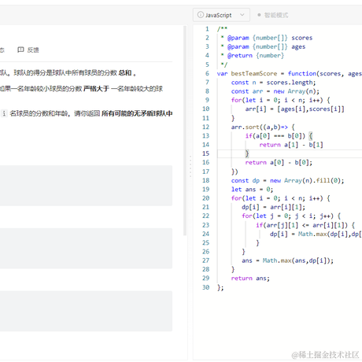362x362 pixels.
Task: Toggle the 智能模式 smart mode switch
Action: pyautogui.click(x=273, y=15)
